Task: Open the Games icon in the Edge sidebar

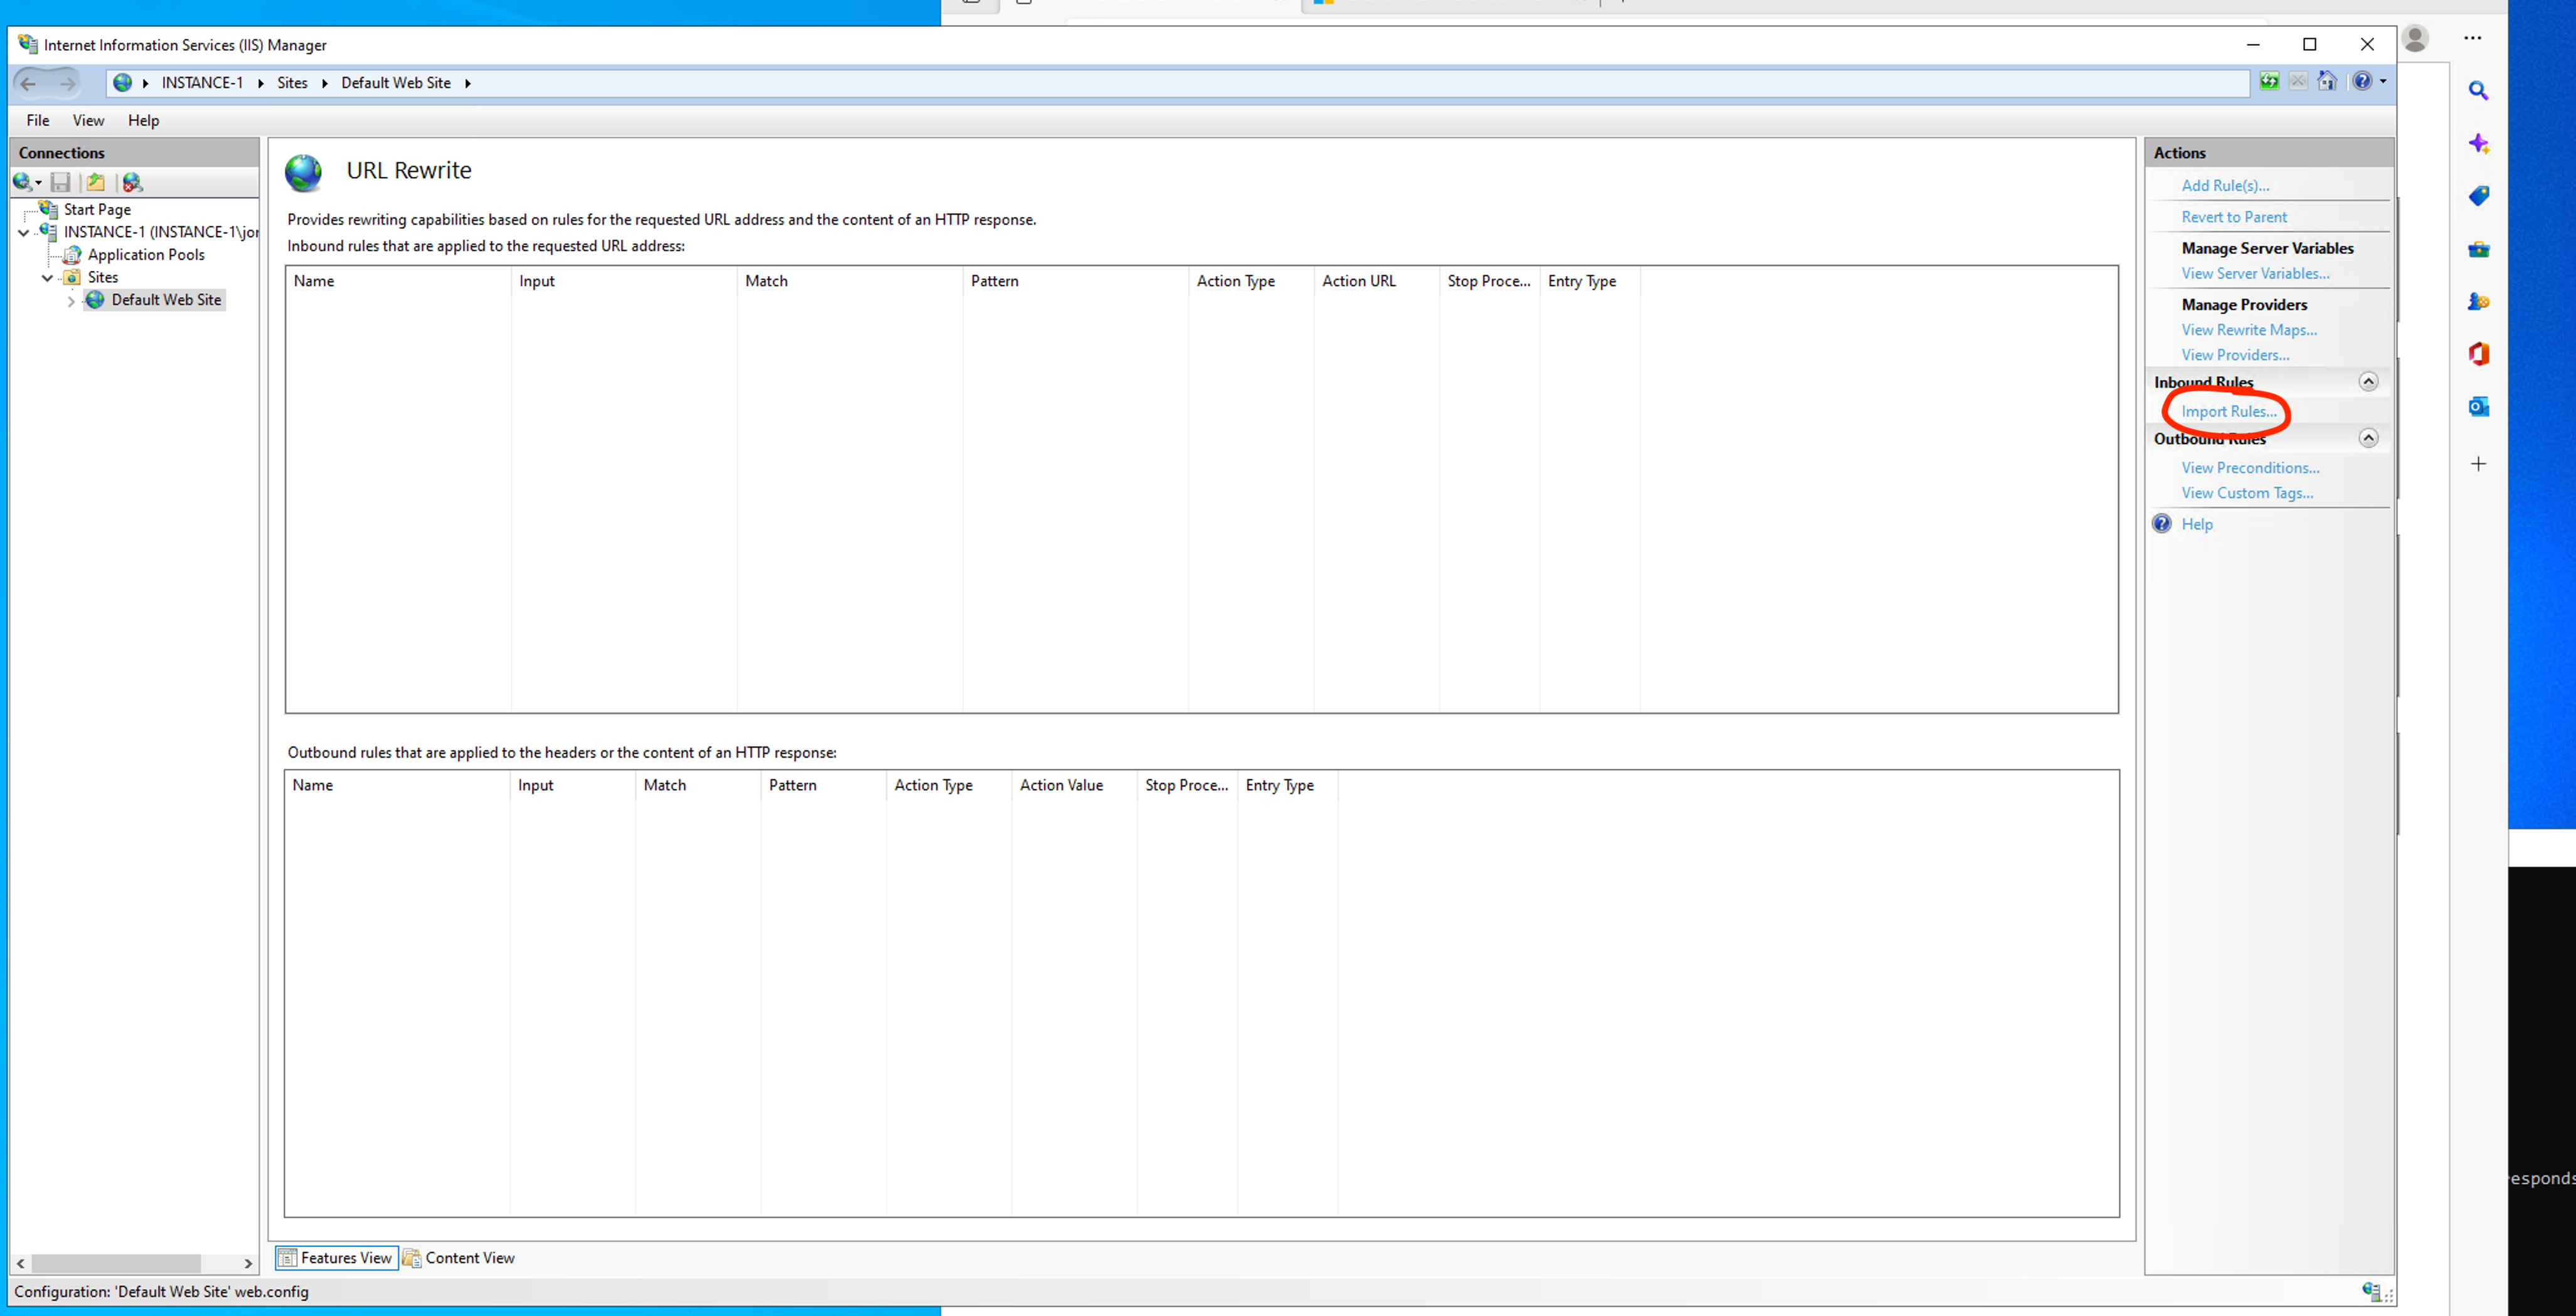Action: point(2478,301)
